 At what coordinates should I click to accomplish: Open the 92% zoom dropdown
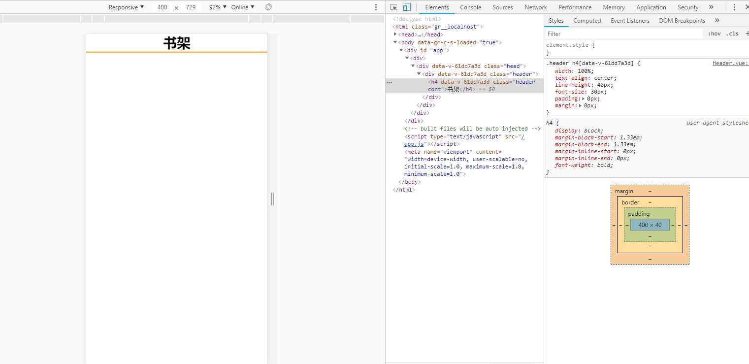(218, 7)
